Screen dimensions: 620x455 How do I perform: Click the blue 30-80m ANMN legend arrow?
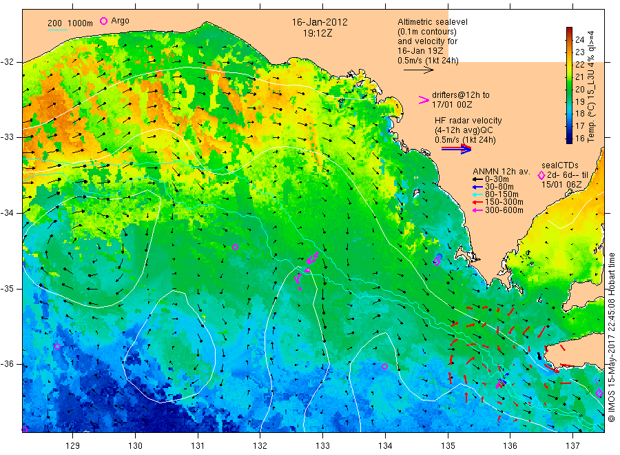[x=477, y=187]
